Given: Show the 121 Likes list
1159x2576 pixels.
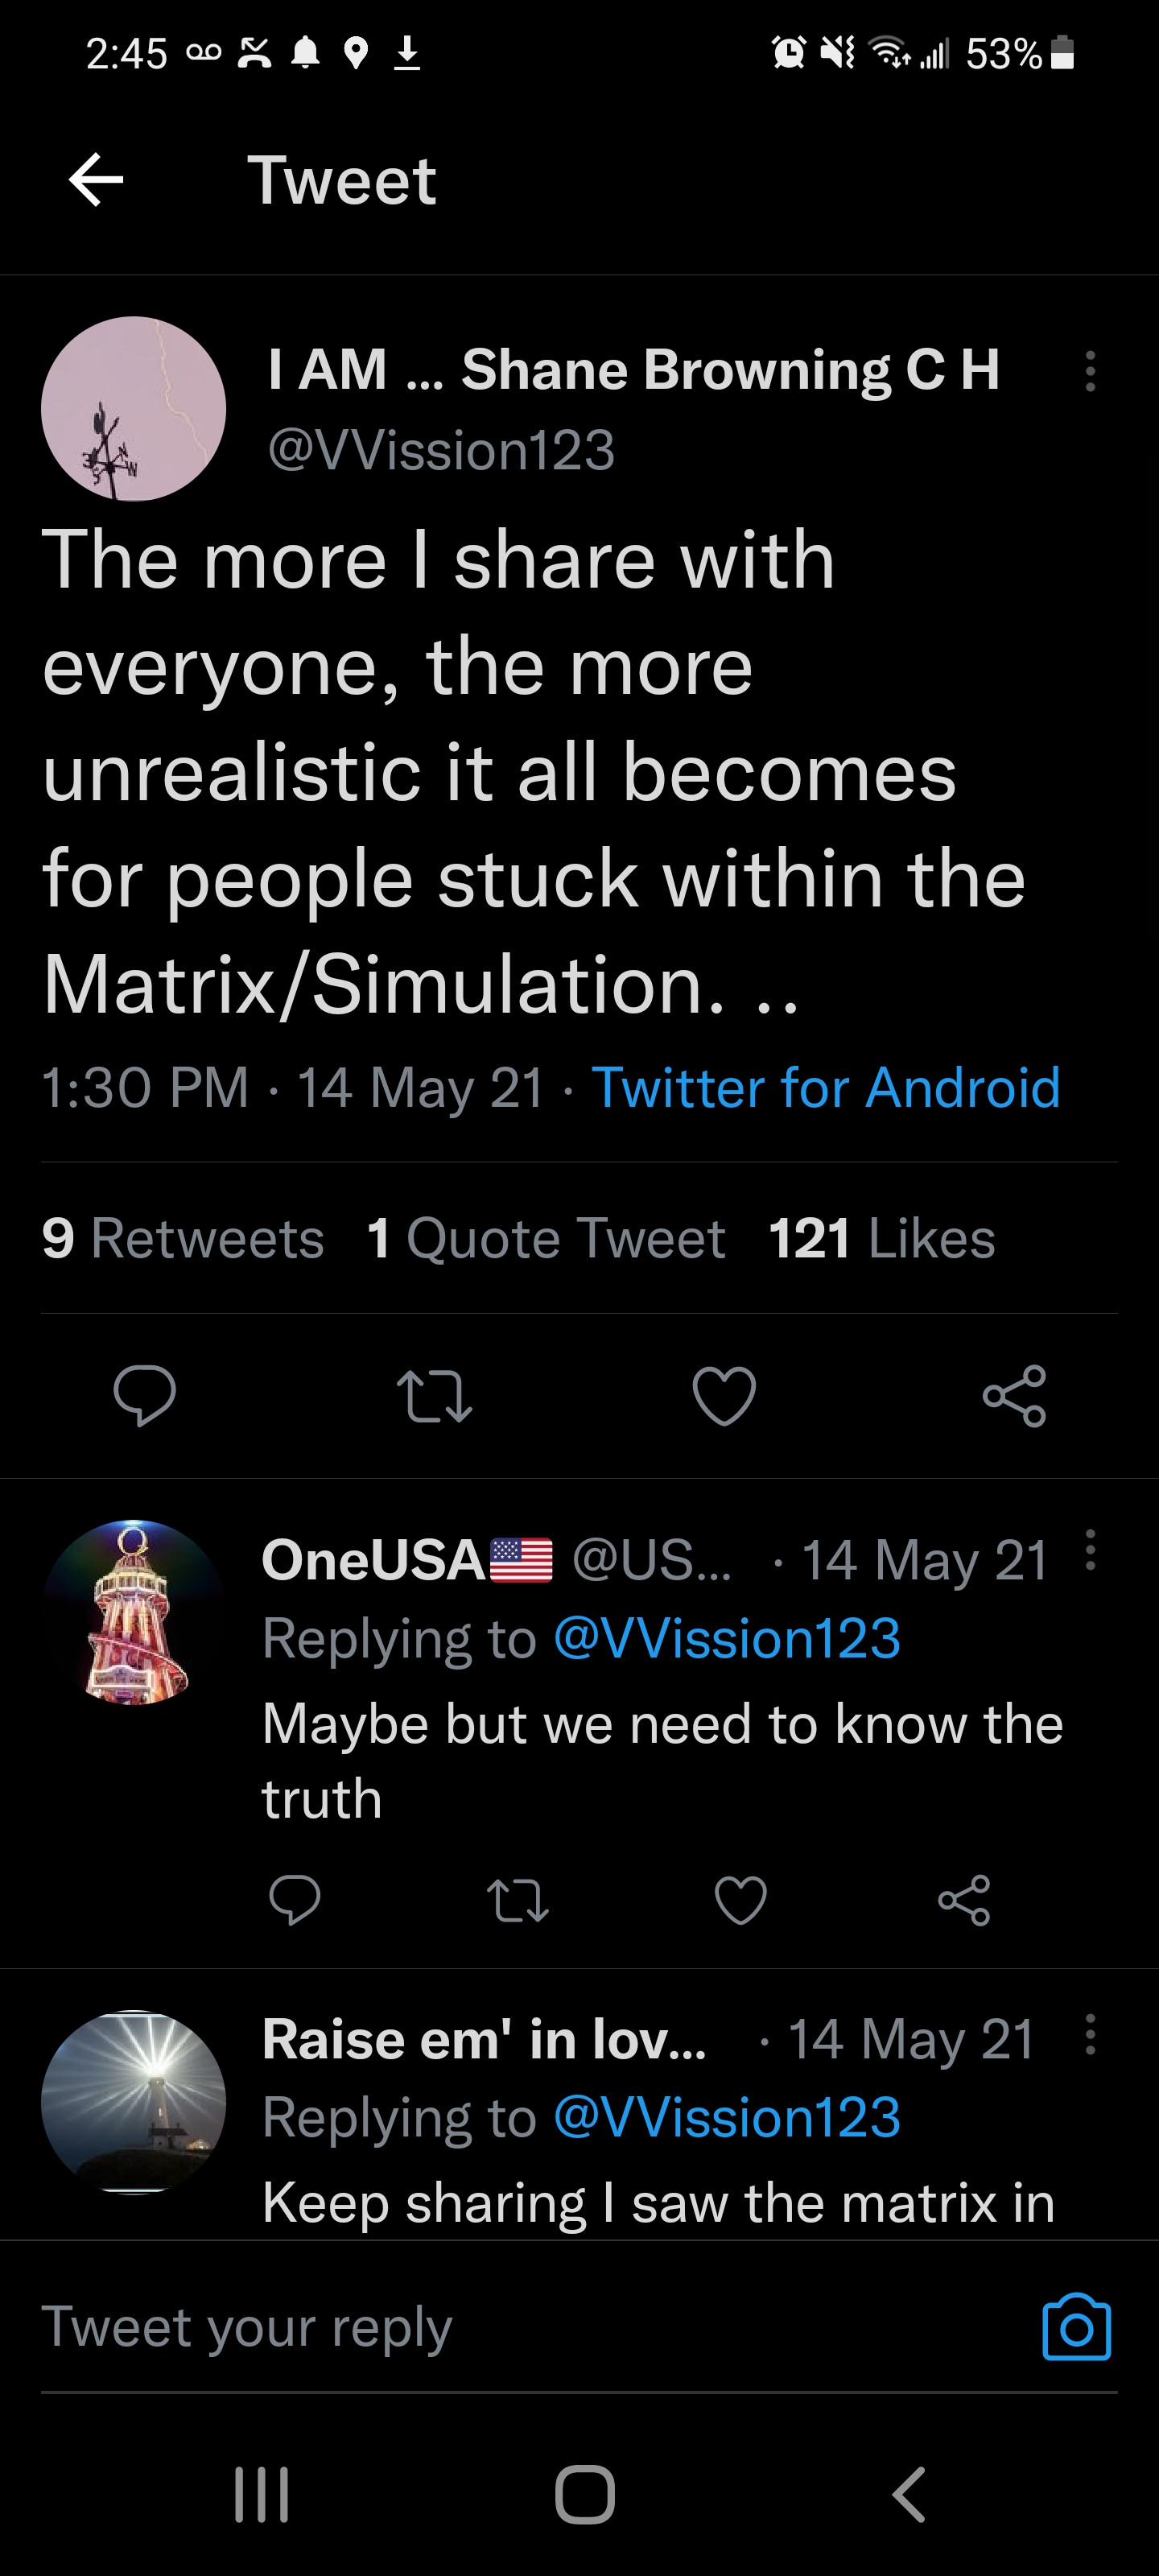Looking at the screenshot, I should 882,1238.
